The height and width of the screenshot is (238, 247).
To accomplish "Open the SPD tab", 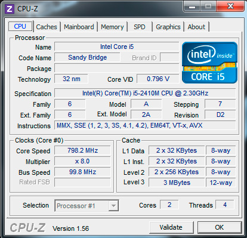I will [x=140, y=27].
